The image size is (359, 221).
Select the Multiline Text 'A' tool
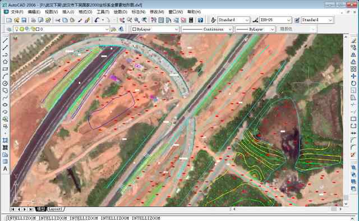[5, 169]
